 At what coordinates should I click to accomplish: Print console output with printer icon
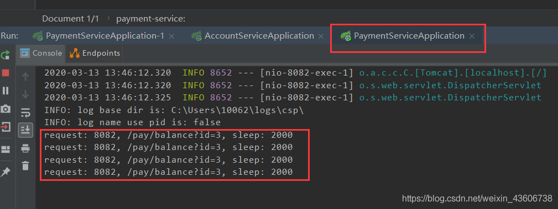tap(25, 148)
